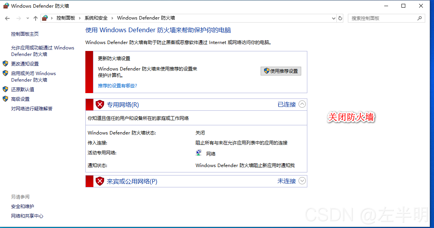The image size is (434, 228).
Task: Click network icon next to 网络
Action: [x=199, y=153]
